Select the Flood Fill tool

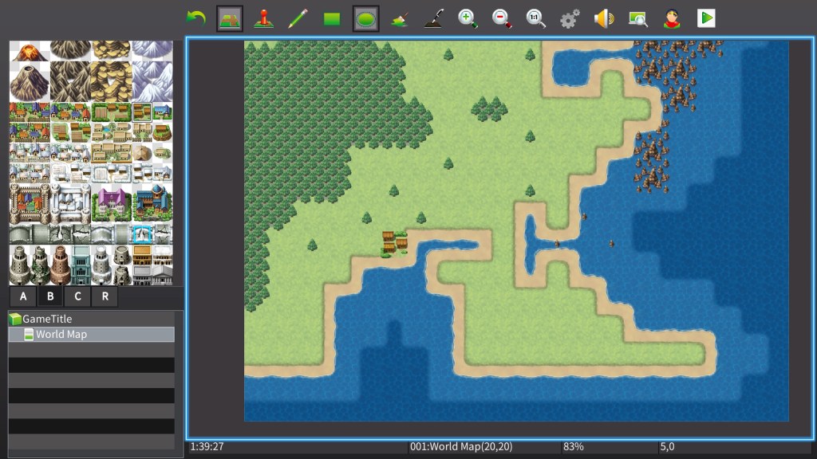pos(401,18)
